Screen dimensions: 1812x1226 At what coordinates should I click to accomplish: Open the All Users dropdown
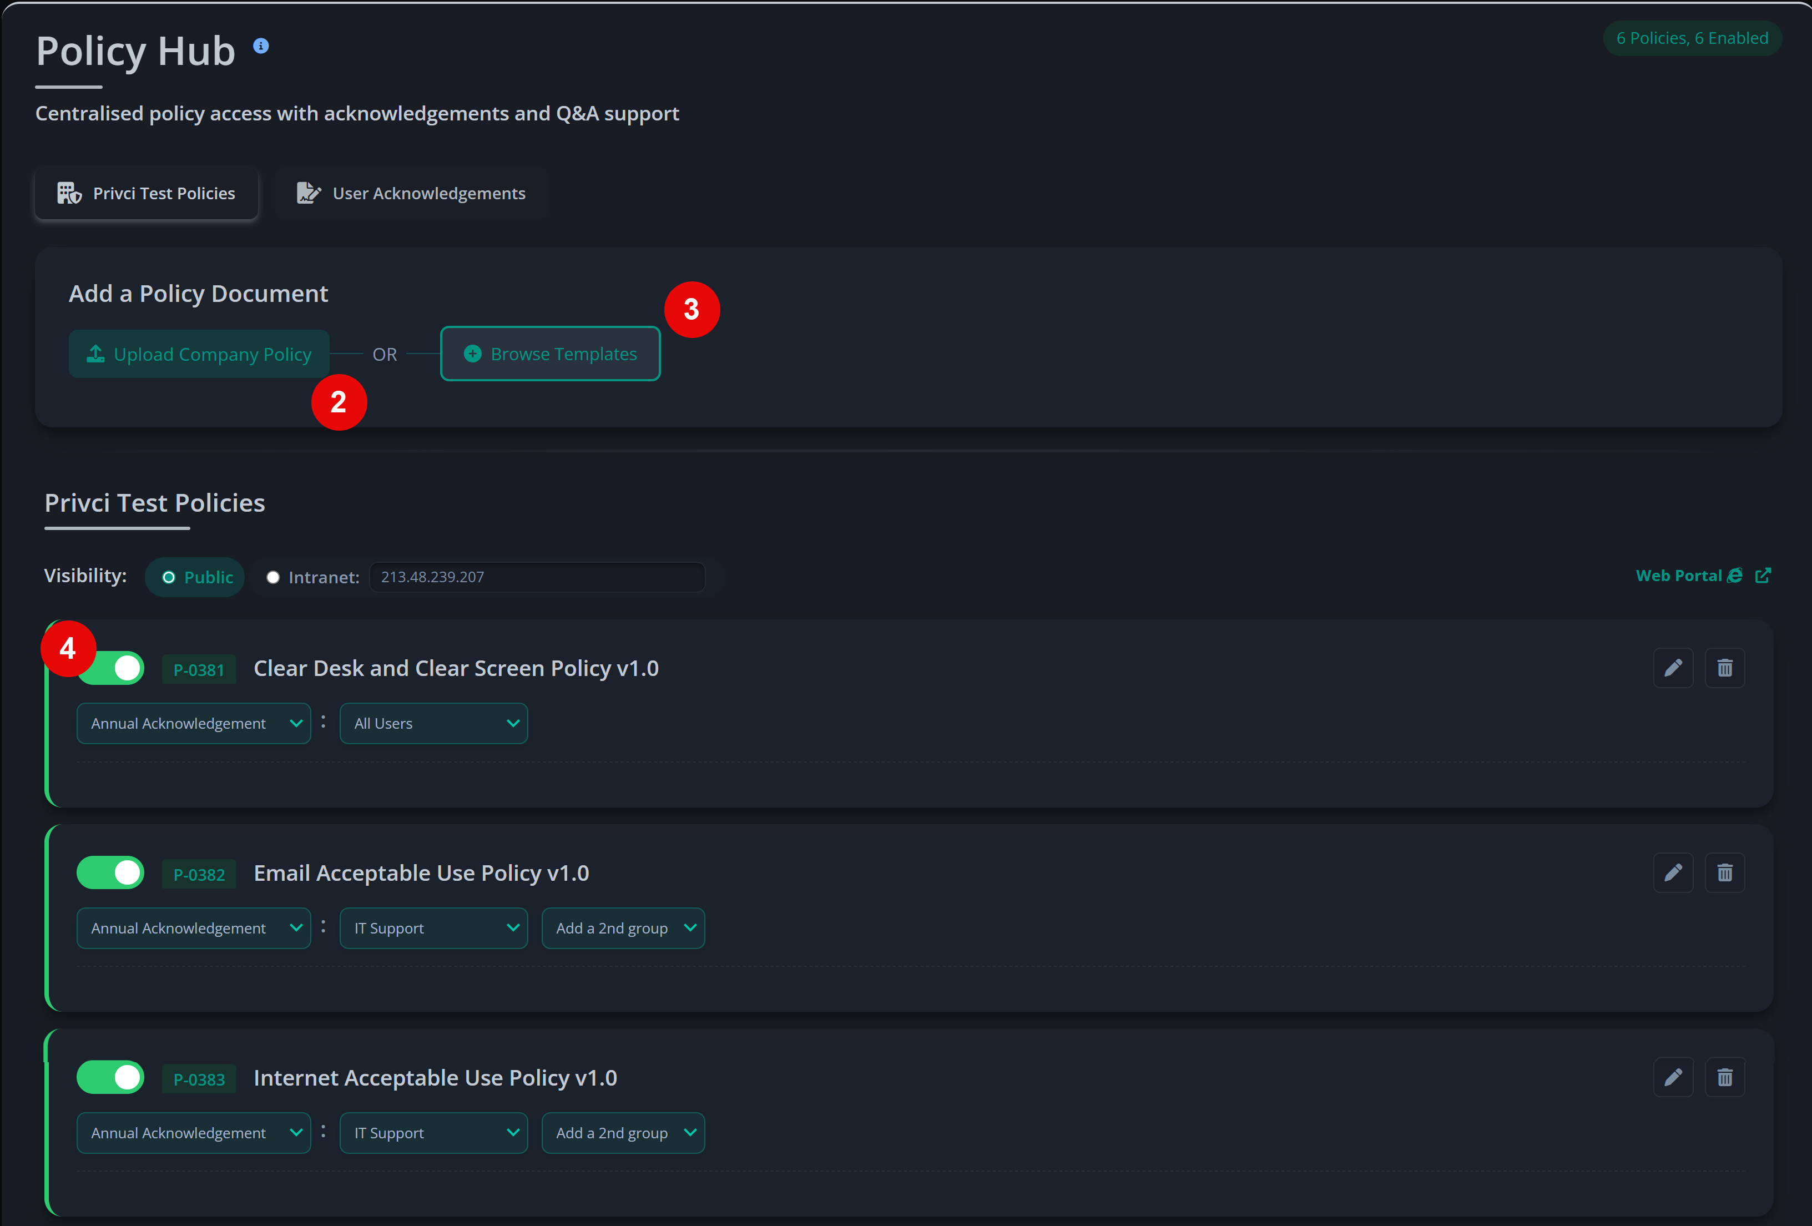[433, 723]
